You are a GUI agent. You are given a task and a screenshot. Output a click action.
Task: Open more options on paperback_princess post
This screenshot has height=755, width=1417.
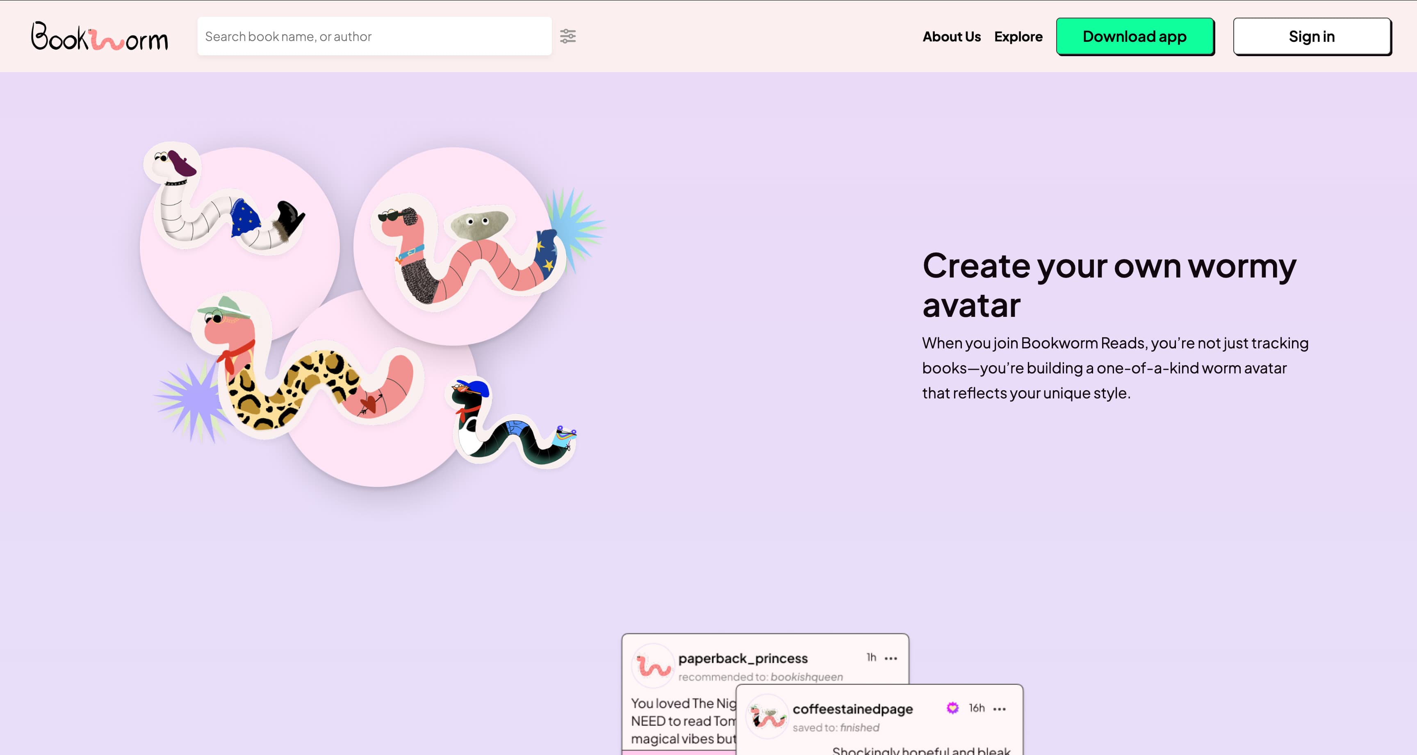pos(891,658)
